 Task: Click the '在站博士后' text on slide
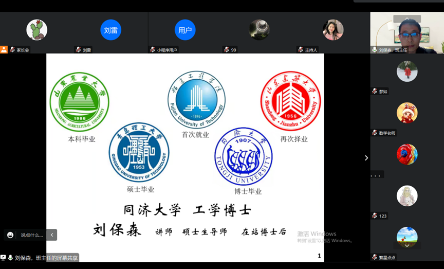tap(264, 232)
